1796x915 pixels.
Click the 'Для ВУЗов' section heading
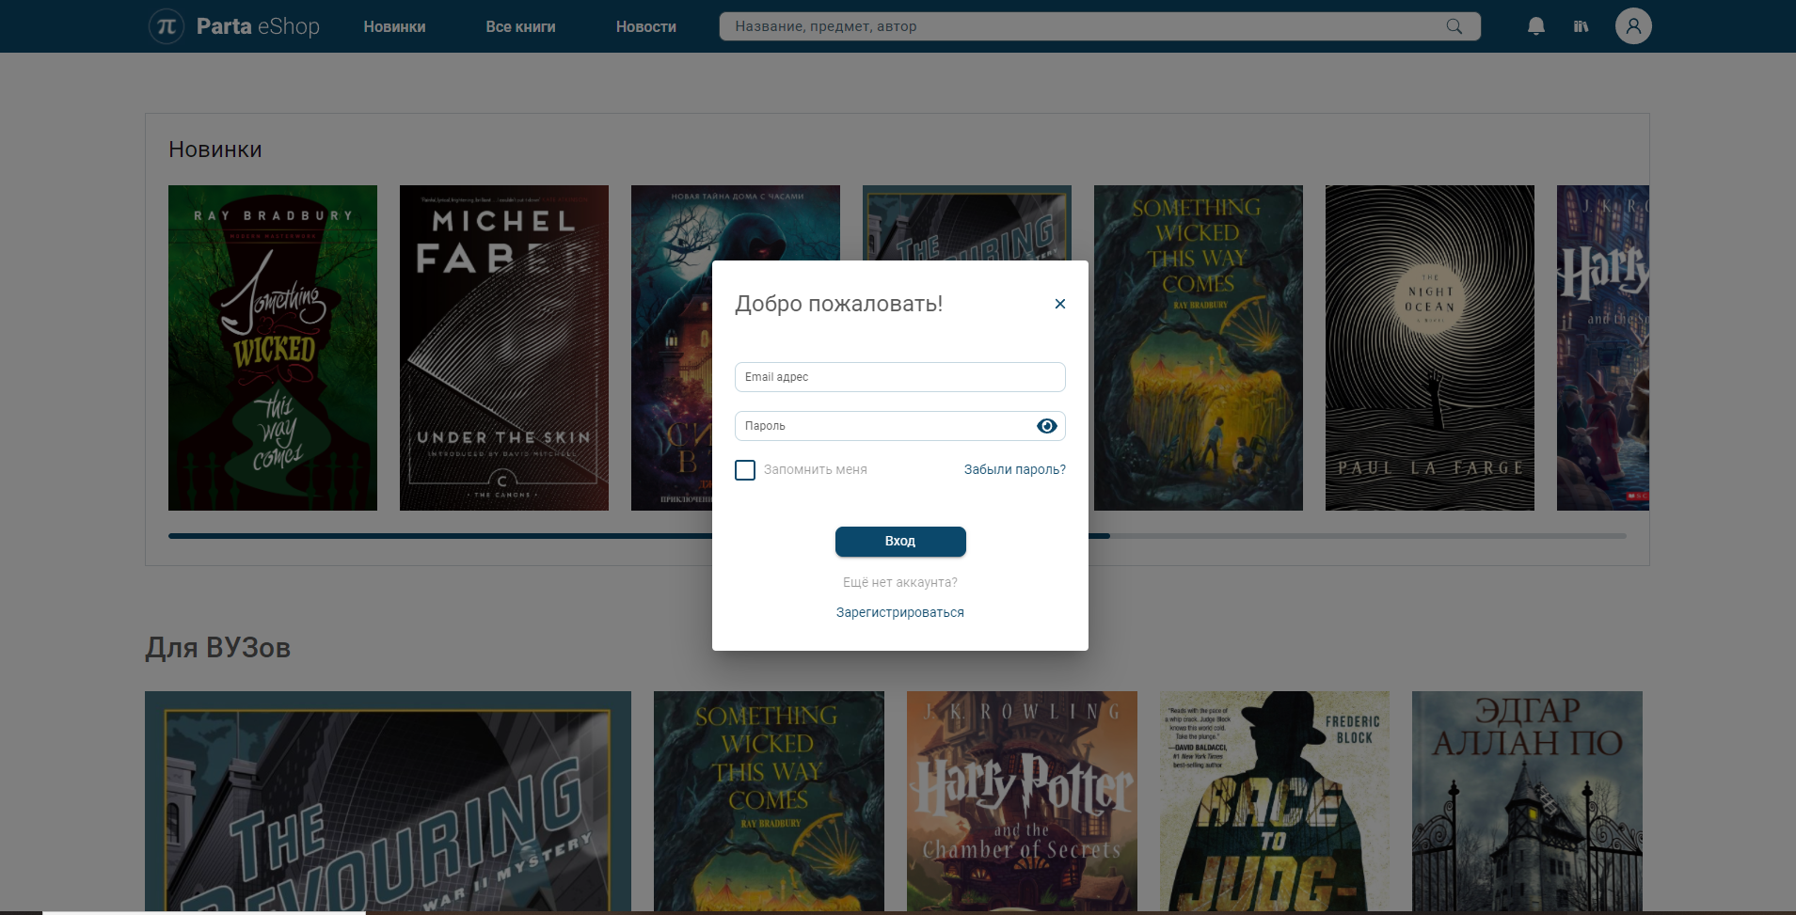pos(218,647)
